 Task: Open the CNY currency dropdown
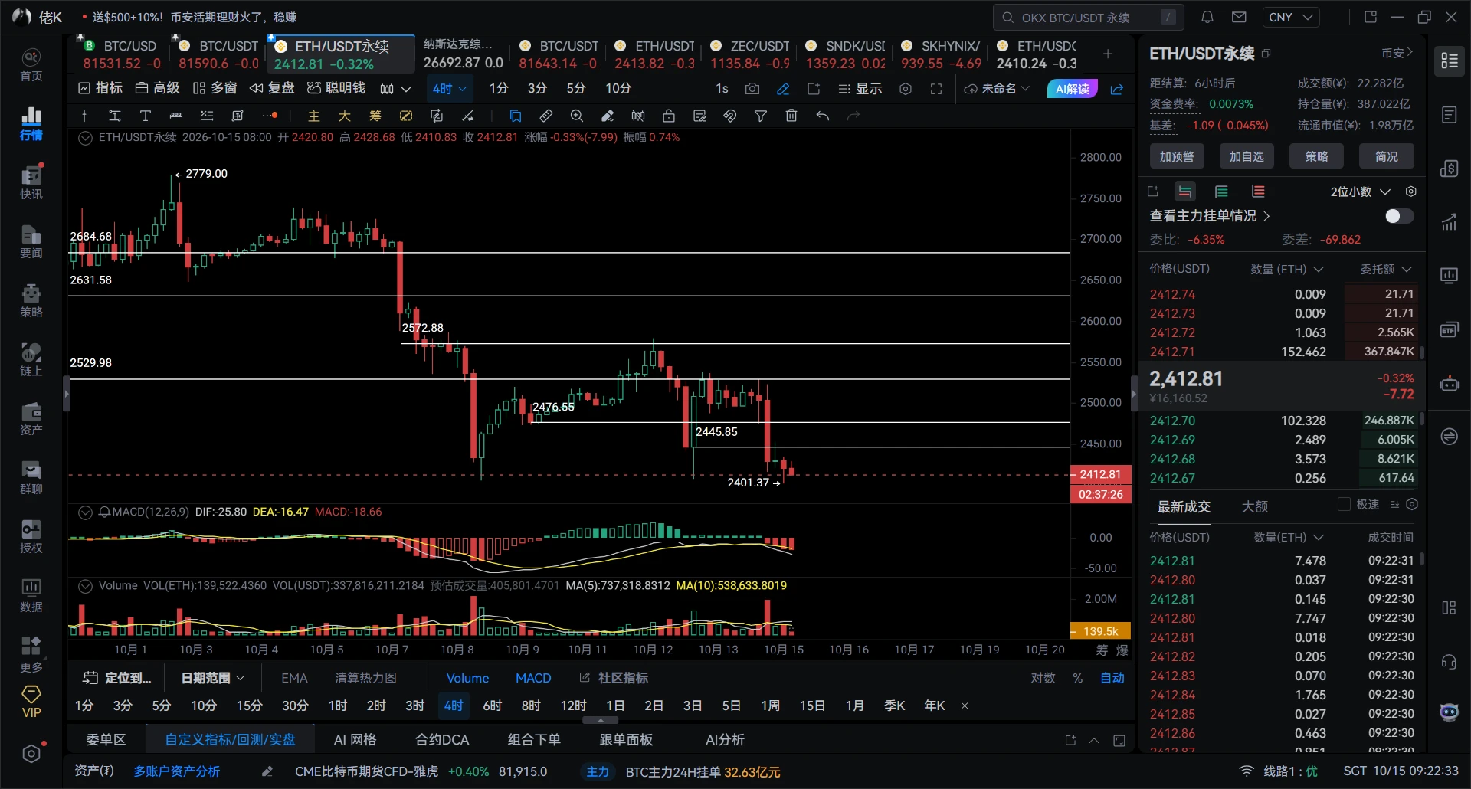coord(1291,17)
